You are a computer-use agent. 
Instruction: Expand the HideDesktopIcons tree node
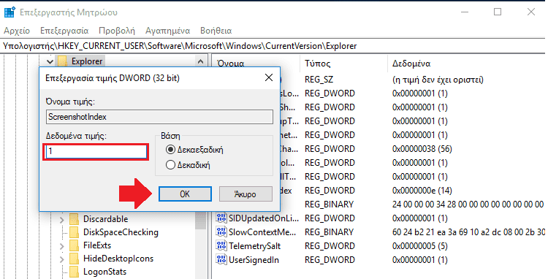(x=62, y=259)
